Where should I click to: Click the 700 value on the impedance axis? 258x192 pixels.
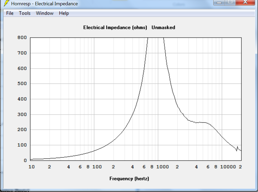(x=22, y=53)
